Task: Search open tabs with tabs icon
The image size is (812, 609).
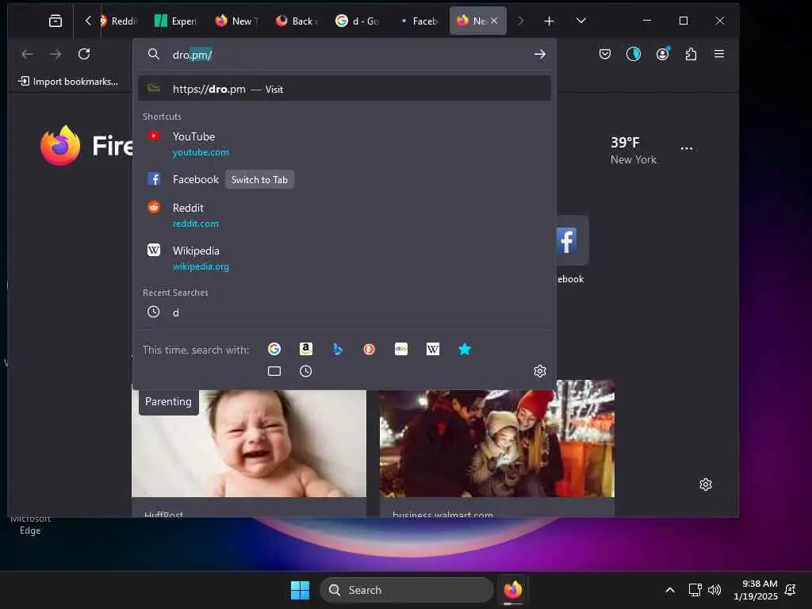Action: (x=274, y=371)
